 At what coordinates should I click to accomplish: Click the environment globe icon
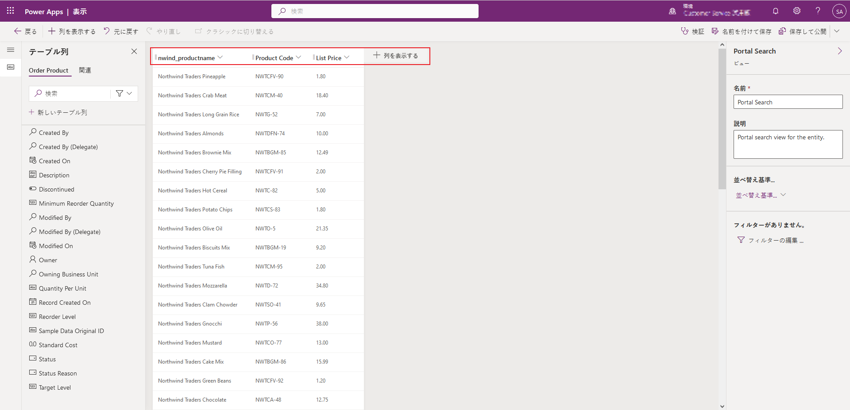click(672, 11)
